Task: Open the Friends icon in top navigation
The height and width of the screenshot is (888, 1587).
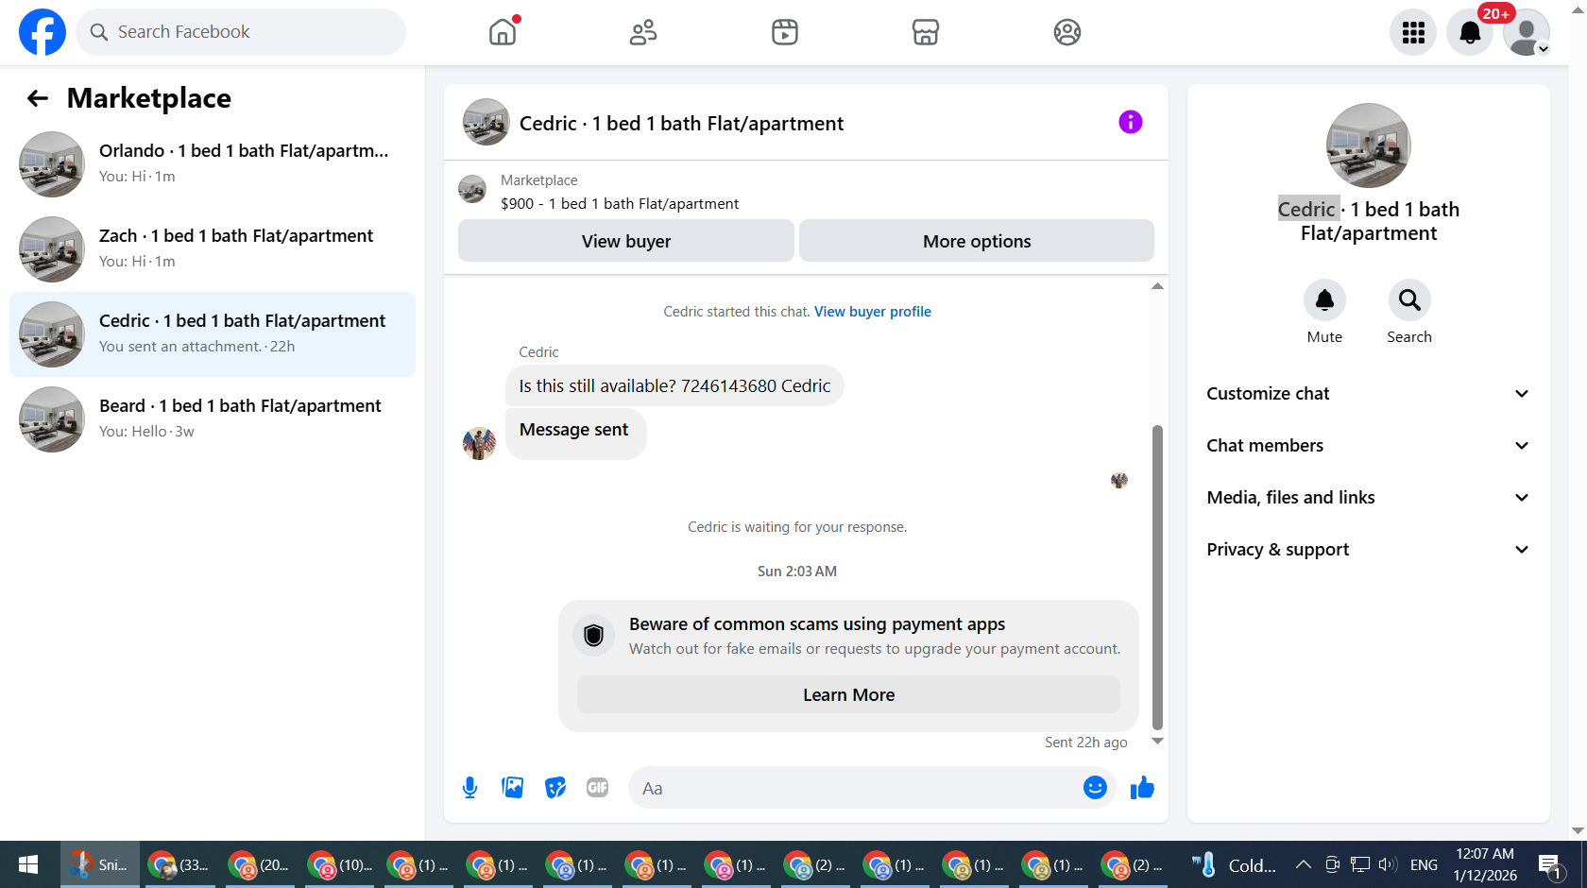Action: [643, 32]
